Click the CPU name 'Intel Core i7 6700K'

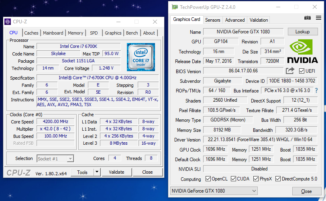pos(79,46)
